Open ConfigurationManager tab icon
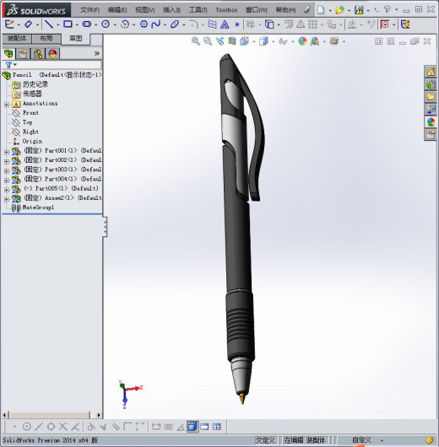The width and height of the screenshot is (439, 447). point(38,54)
